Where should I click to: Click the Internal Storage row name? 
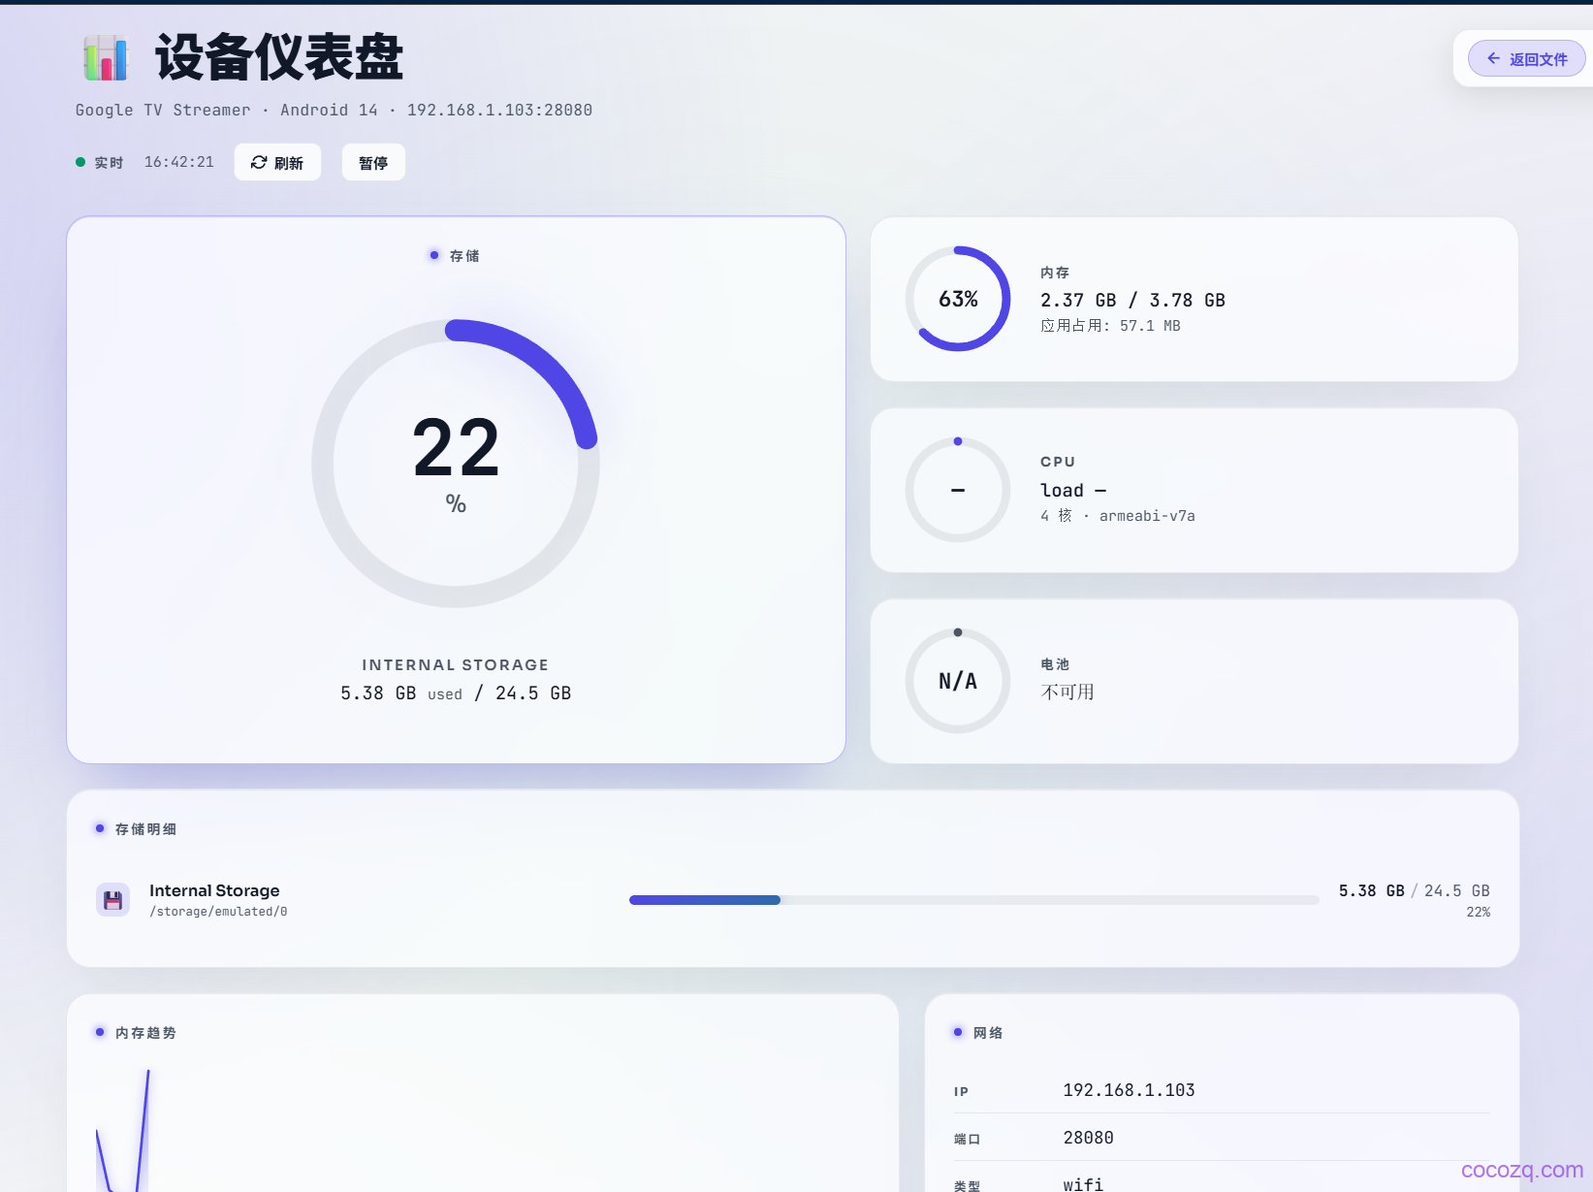pyautogui.click(x=214, y=890)
